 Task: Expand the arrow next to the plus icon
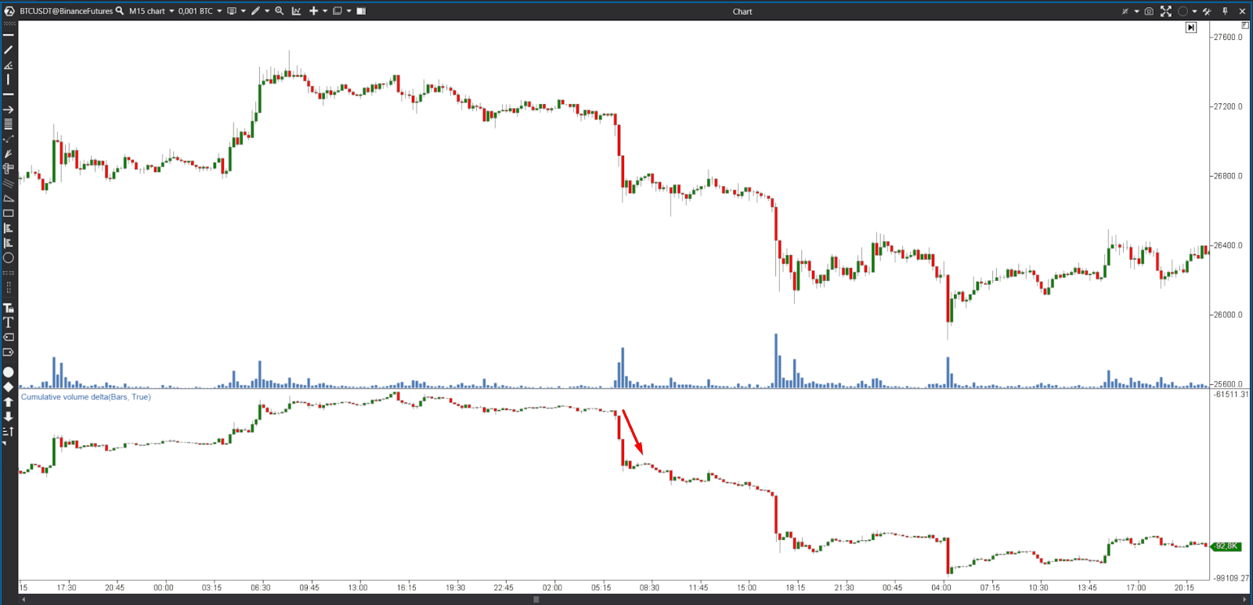tap(325, 11)
